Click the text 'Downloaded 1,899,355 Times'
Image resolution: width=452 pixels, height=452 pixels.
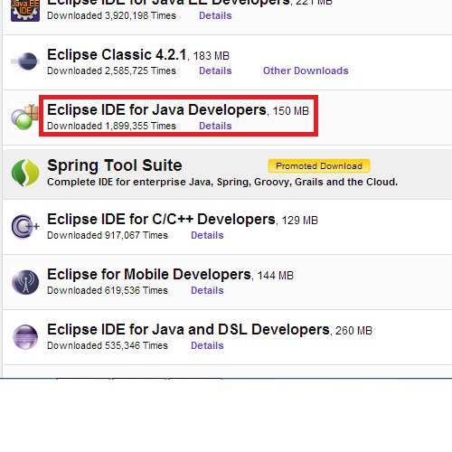(x=111, y=126)
